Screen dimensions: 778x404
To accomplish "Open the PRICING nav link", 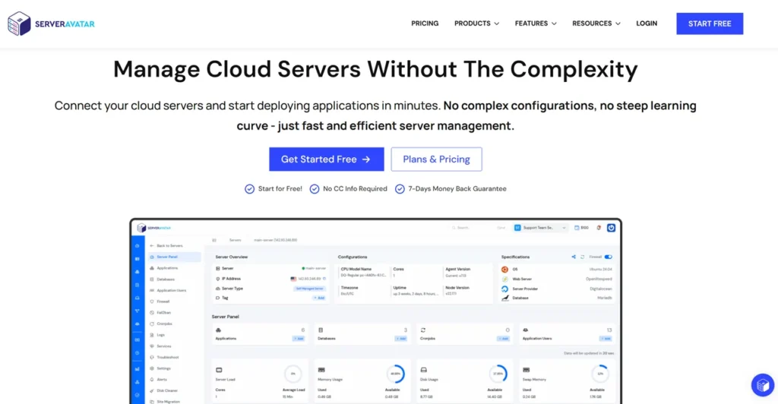I will (x=425, y=24).
